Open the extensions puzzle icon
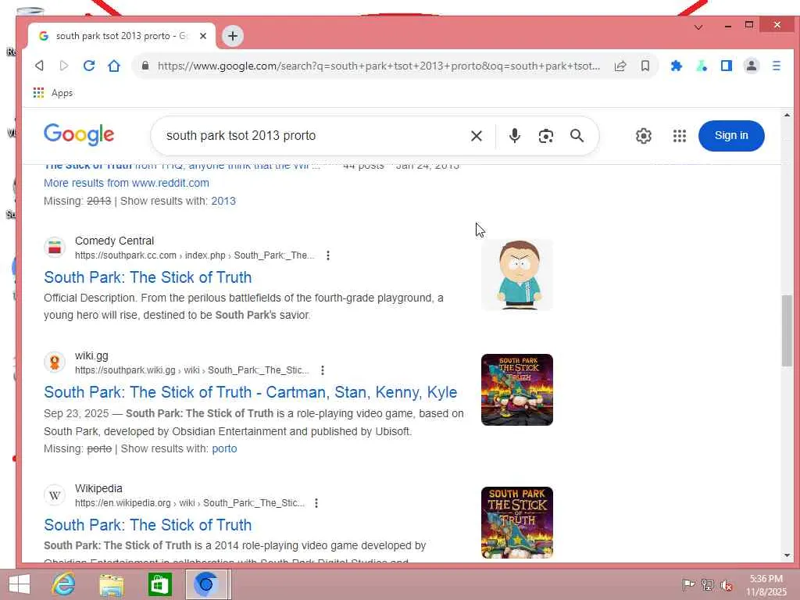The height and width of the screenshot is (600, 800). (x=676, y=66)
